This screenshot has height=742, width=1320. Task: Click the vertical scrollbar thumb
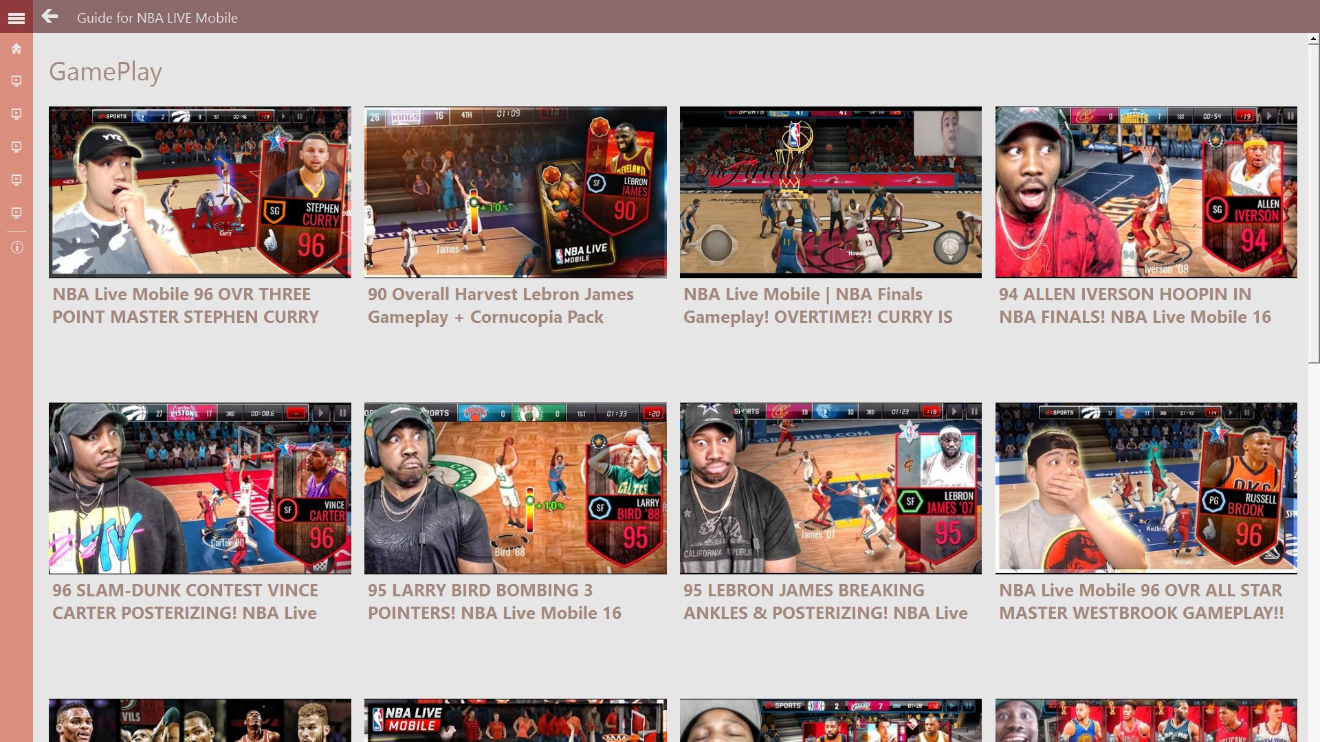[x=1314, y=205]
